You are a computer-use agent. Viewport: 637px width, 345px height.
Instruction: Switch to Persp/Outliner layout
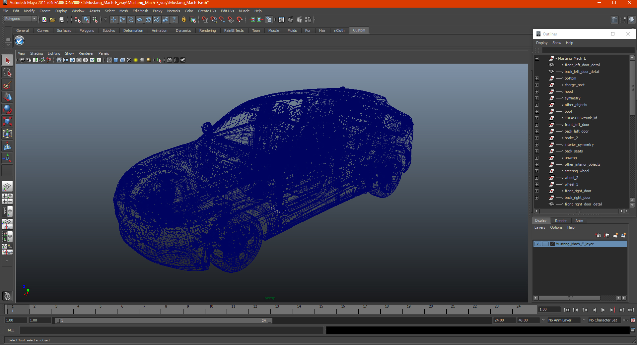(7, 211)
